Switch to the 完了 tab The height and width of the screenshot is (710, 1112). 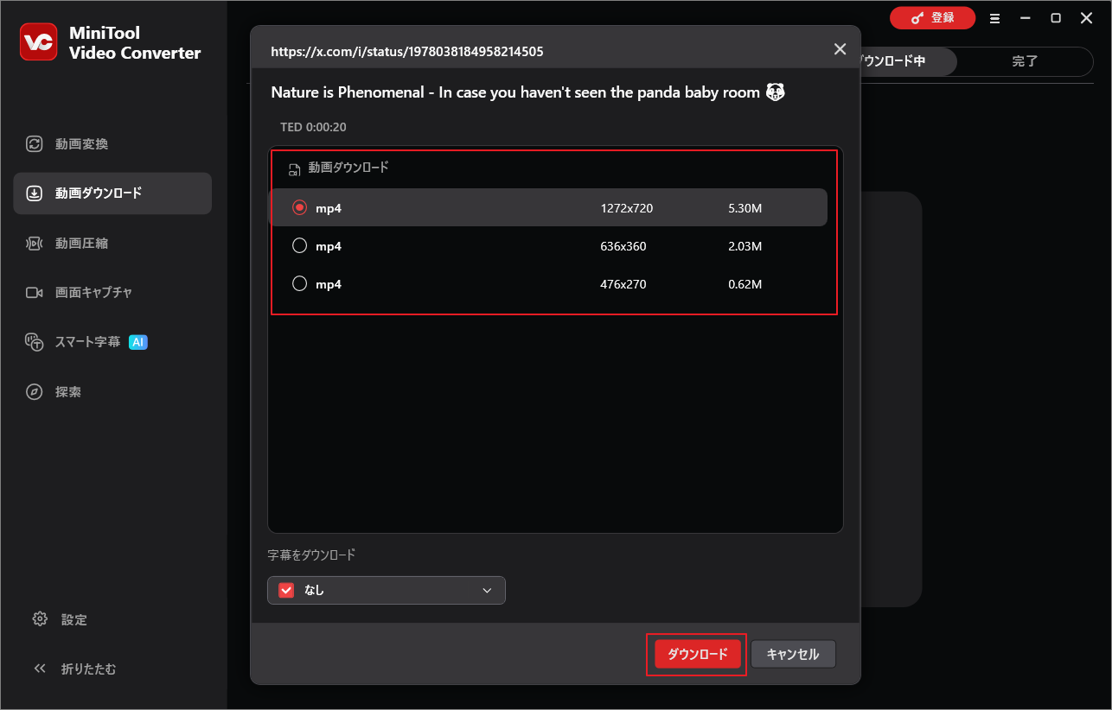tap(1025, 61)
